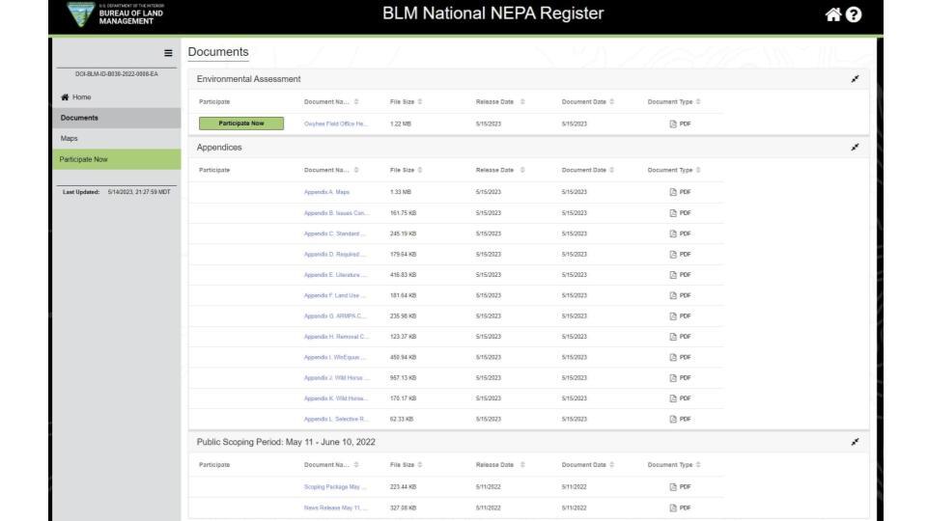Image resolution: width=927 pixels, height=521 pixels.
Task: Go to Maps in the sidebar
Action: pos(70,138)
